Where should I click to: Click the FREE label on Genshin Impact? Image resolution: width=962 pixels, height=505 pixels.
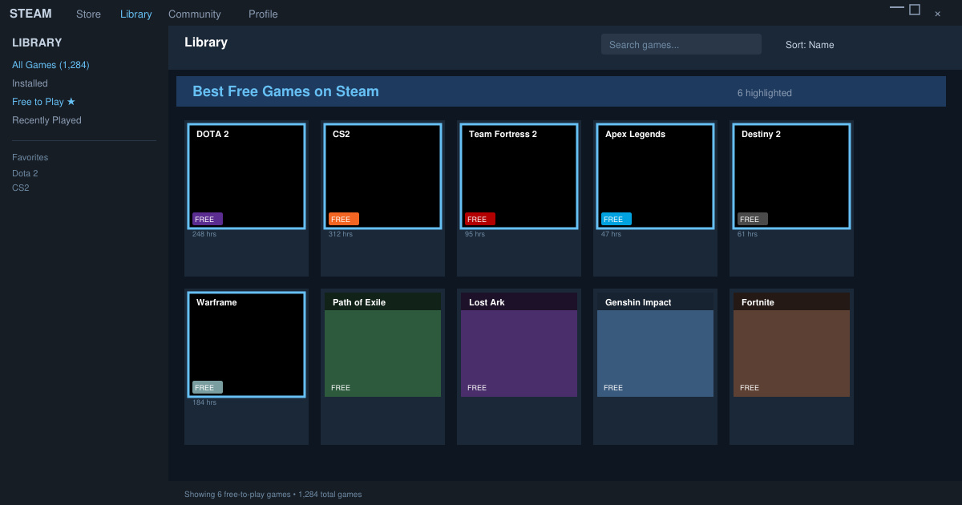(613, 388)
